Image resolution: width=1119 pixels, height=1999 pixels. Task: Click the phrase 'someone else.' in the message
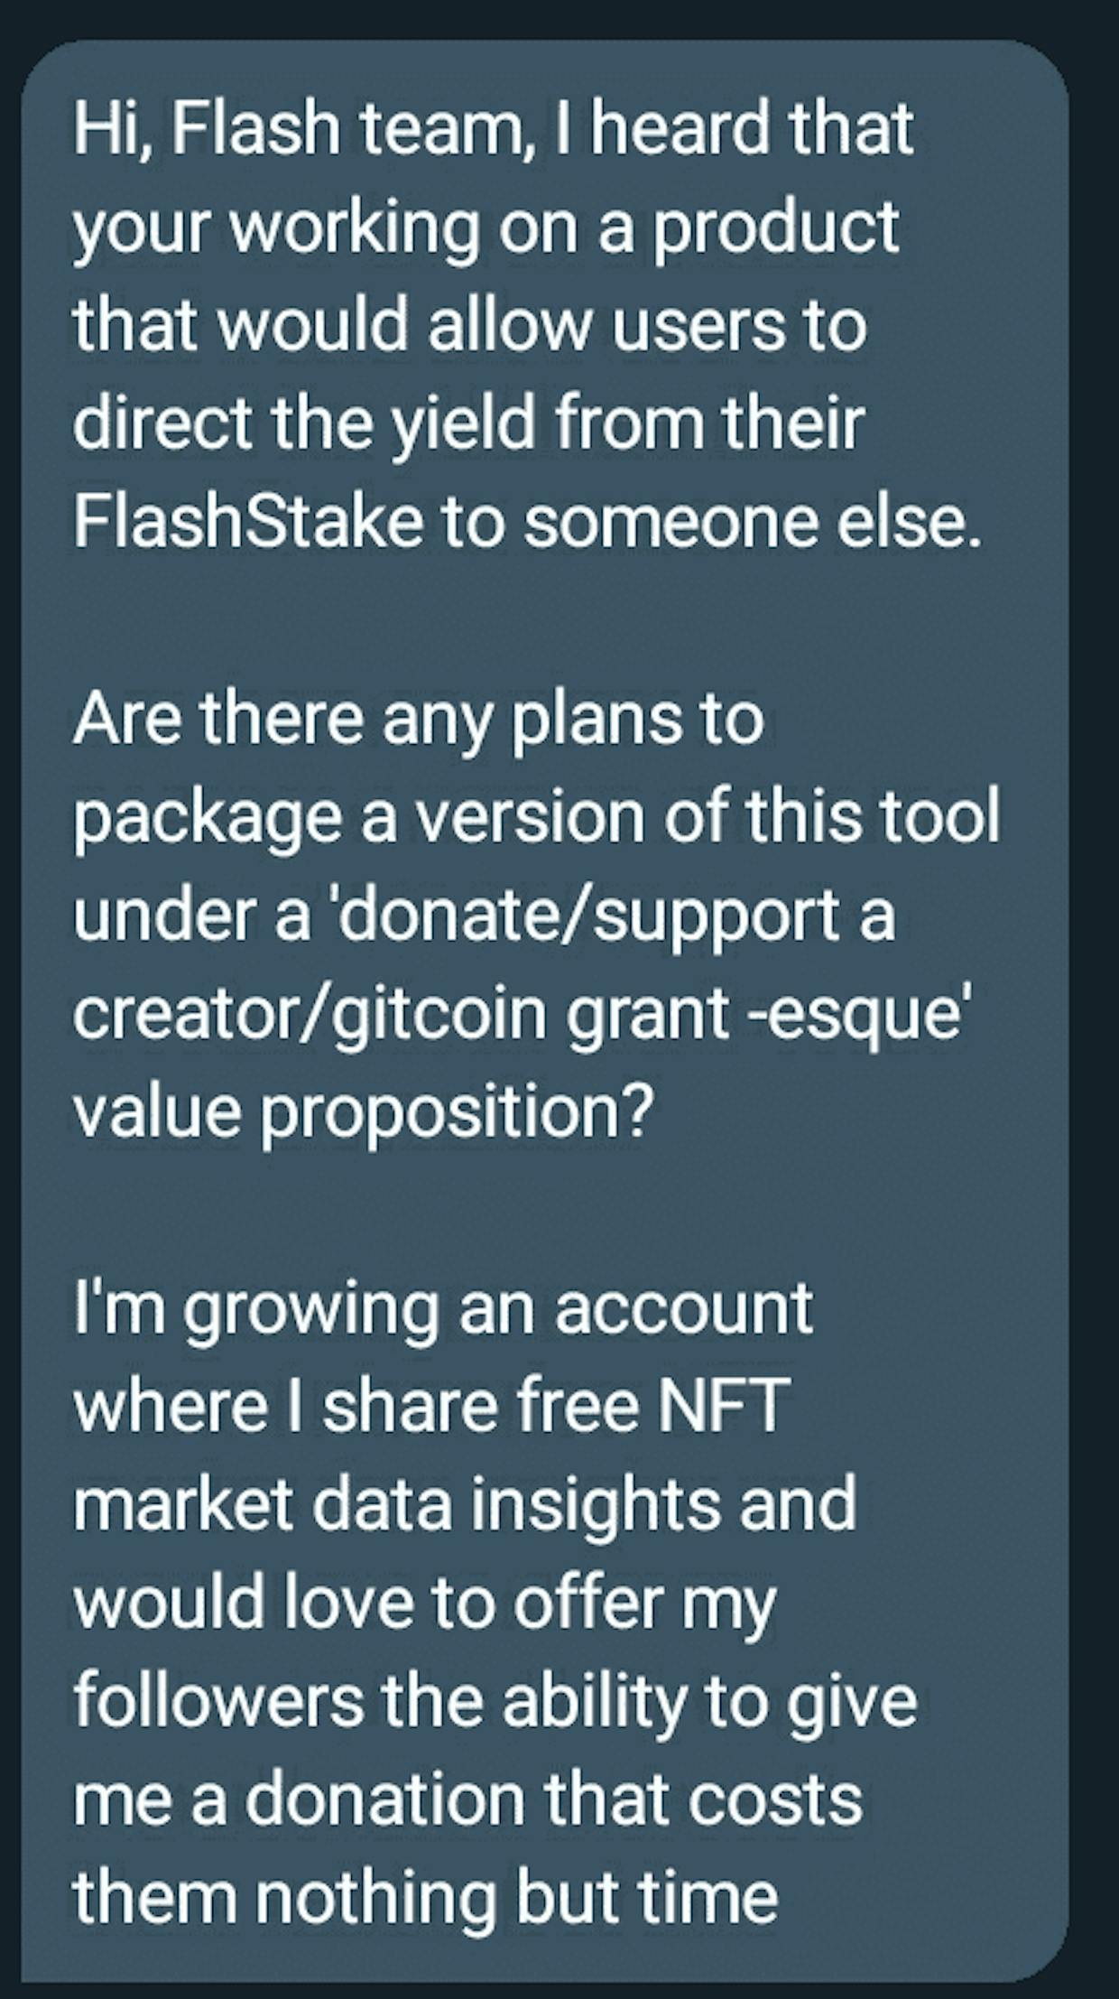pos(753,522)
